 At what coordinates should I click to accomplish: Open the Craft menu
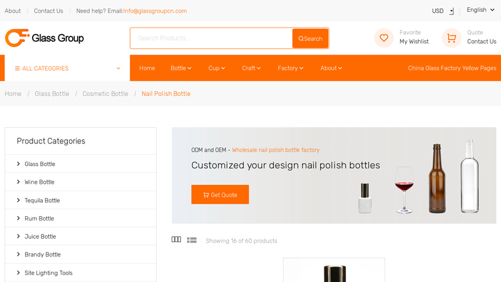(x=251, y=68)
